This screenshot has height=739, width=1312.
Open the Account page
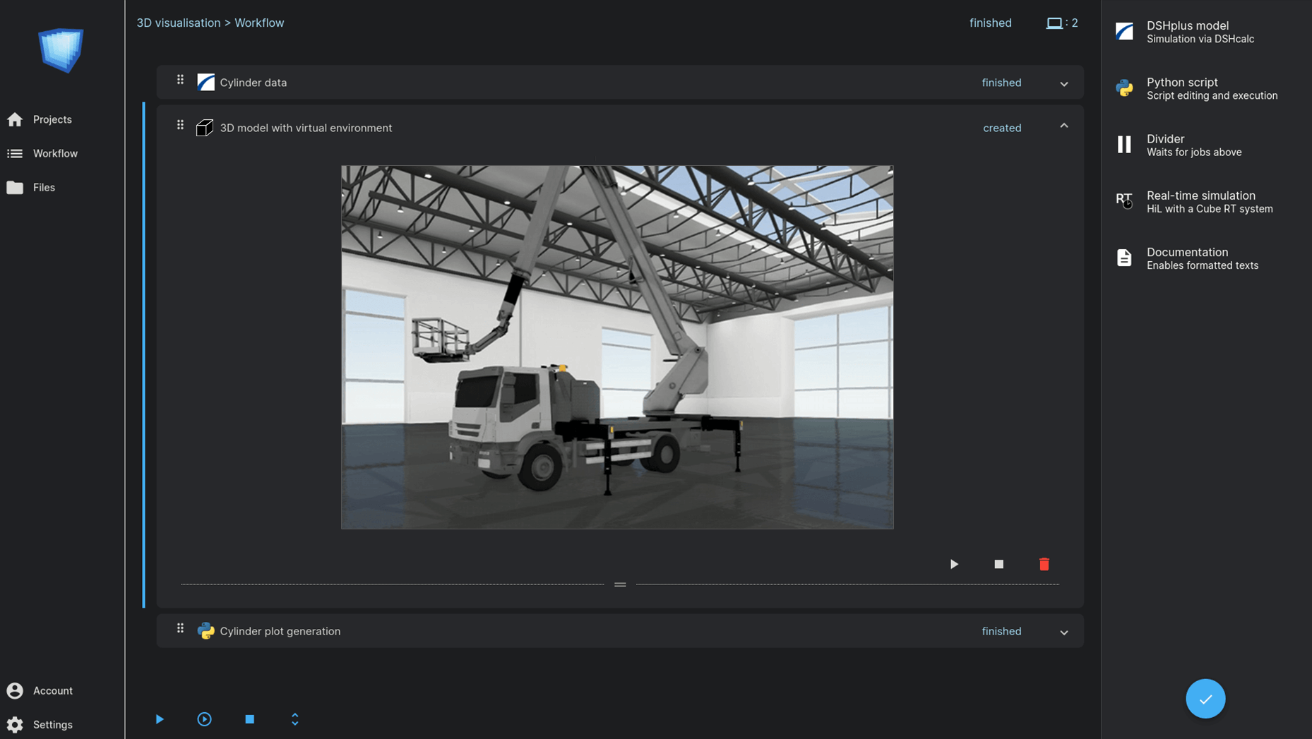(x=52, y=690)
